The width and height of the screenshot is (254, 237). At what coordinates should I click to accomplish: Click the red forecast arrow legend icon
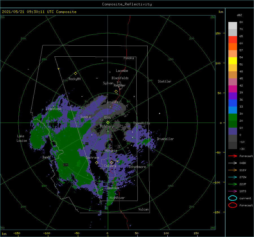point(233,156)
